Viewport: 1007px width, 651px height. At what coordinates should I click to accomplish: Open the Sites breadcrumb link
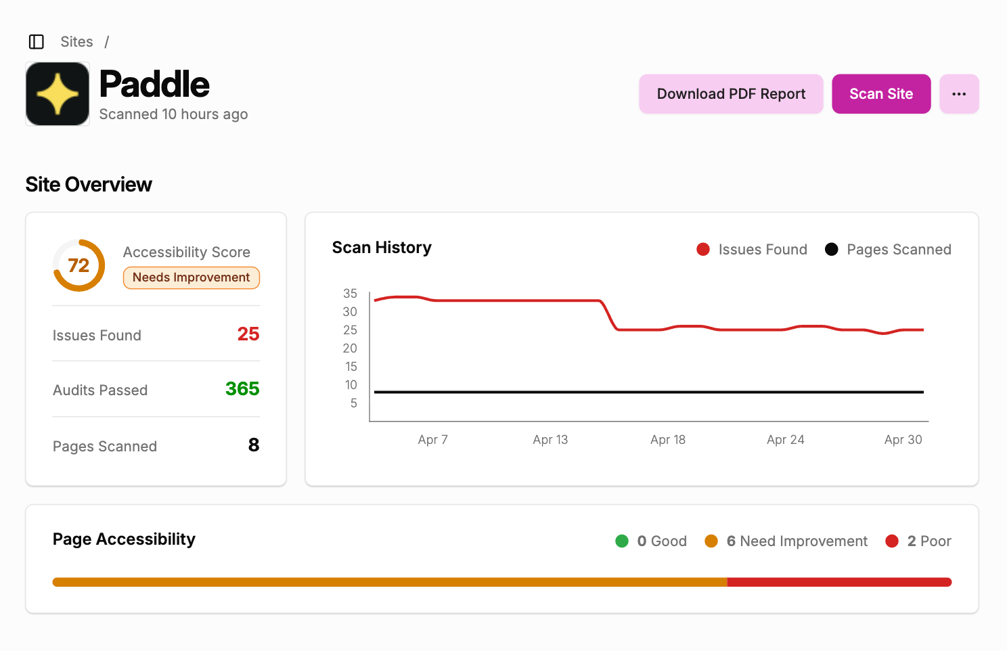pos(76,42)
